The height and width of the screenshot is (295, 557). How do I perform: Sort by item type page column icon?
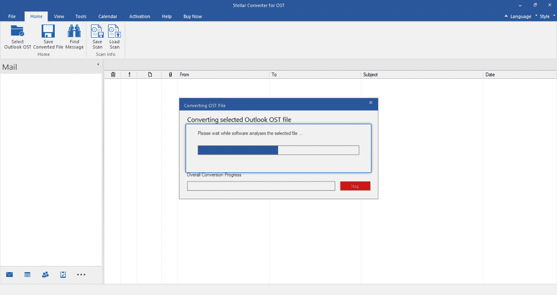point(150,75)
